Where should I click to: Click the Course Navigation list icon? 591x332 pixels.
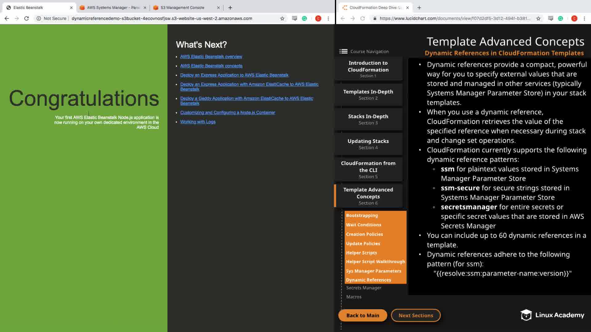coord(343,51)
